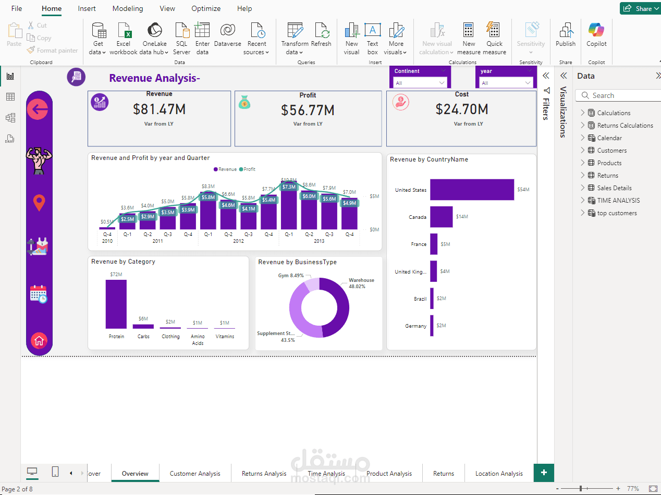Open Copilot pane
The width and height of the screenshot is (661, 495).
point(596,35)
